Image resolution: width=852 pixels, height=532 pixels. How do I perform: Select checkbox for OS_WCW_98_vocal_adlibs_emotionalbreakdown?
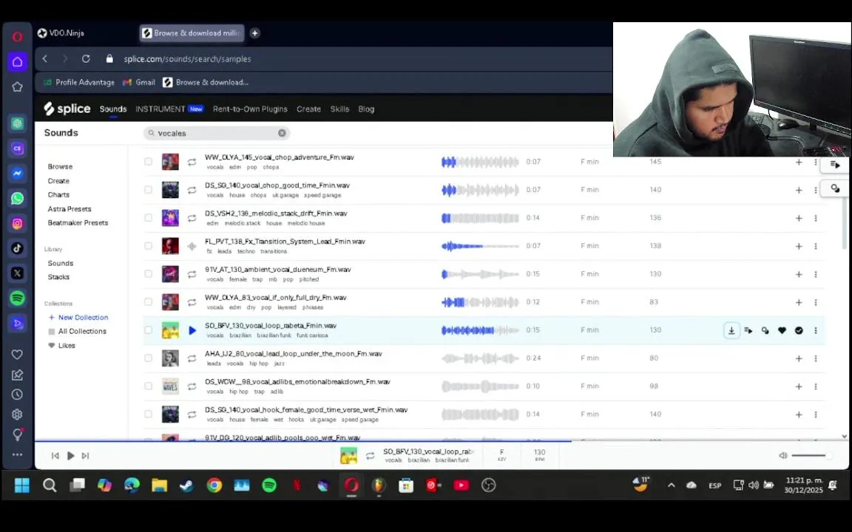point(149,386)
